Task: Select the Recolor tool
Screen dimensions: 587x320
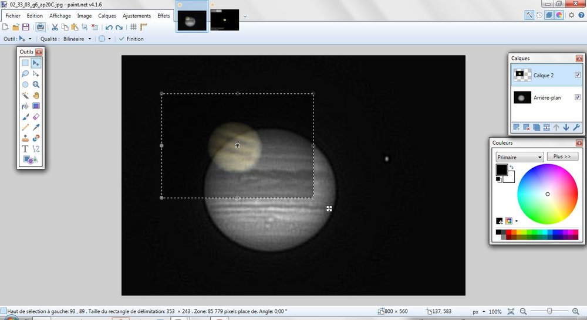Action: [36, 138]
